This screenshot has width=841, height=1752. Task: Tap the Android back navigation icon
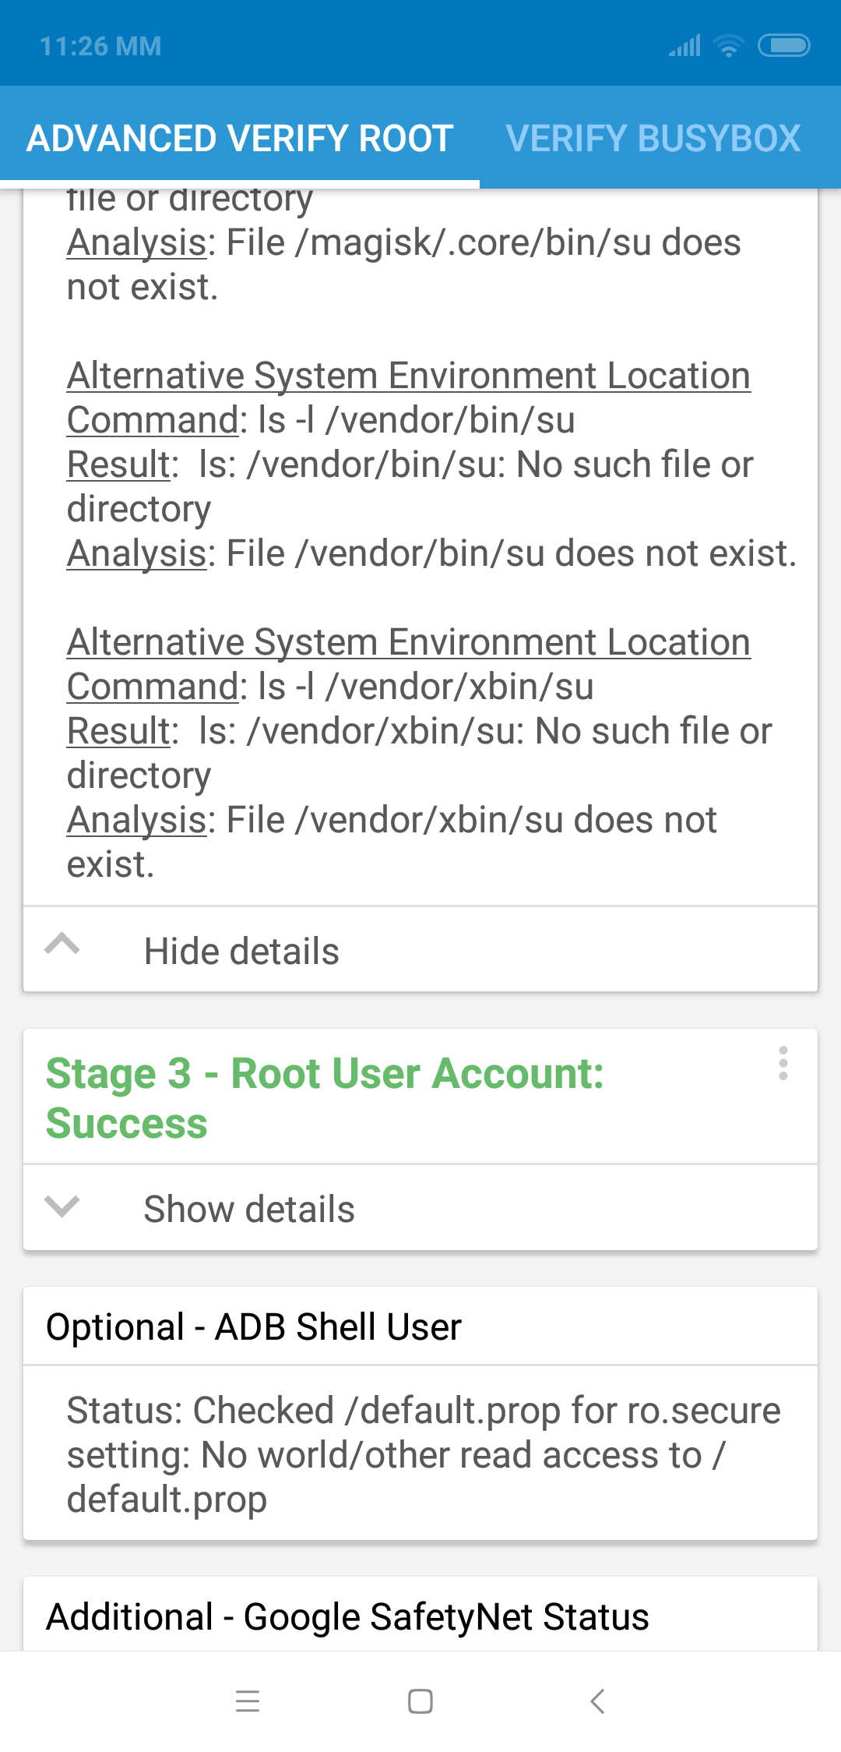click(x=597, y=1701)
